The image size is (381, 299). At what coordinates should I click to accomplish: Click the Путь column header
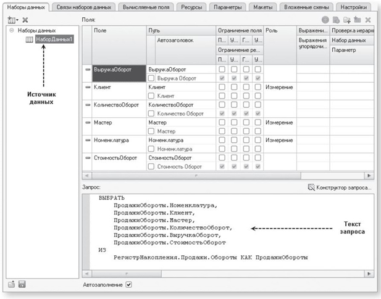pyautogui.click(x=181, y=31)
